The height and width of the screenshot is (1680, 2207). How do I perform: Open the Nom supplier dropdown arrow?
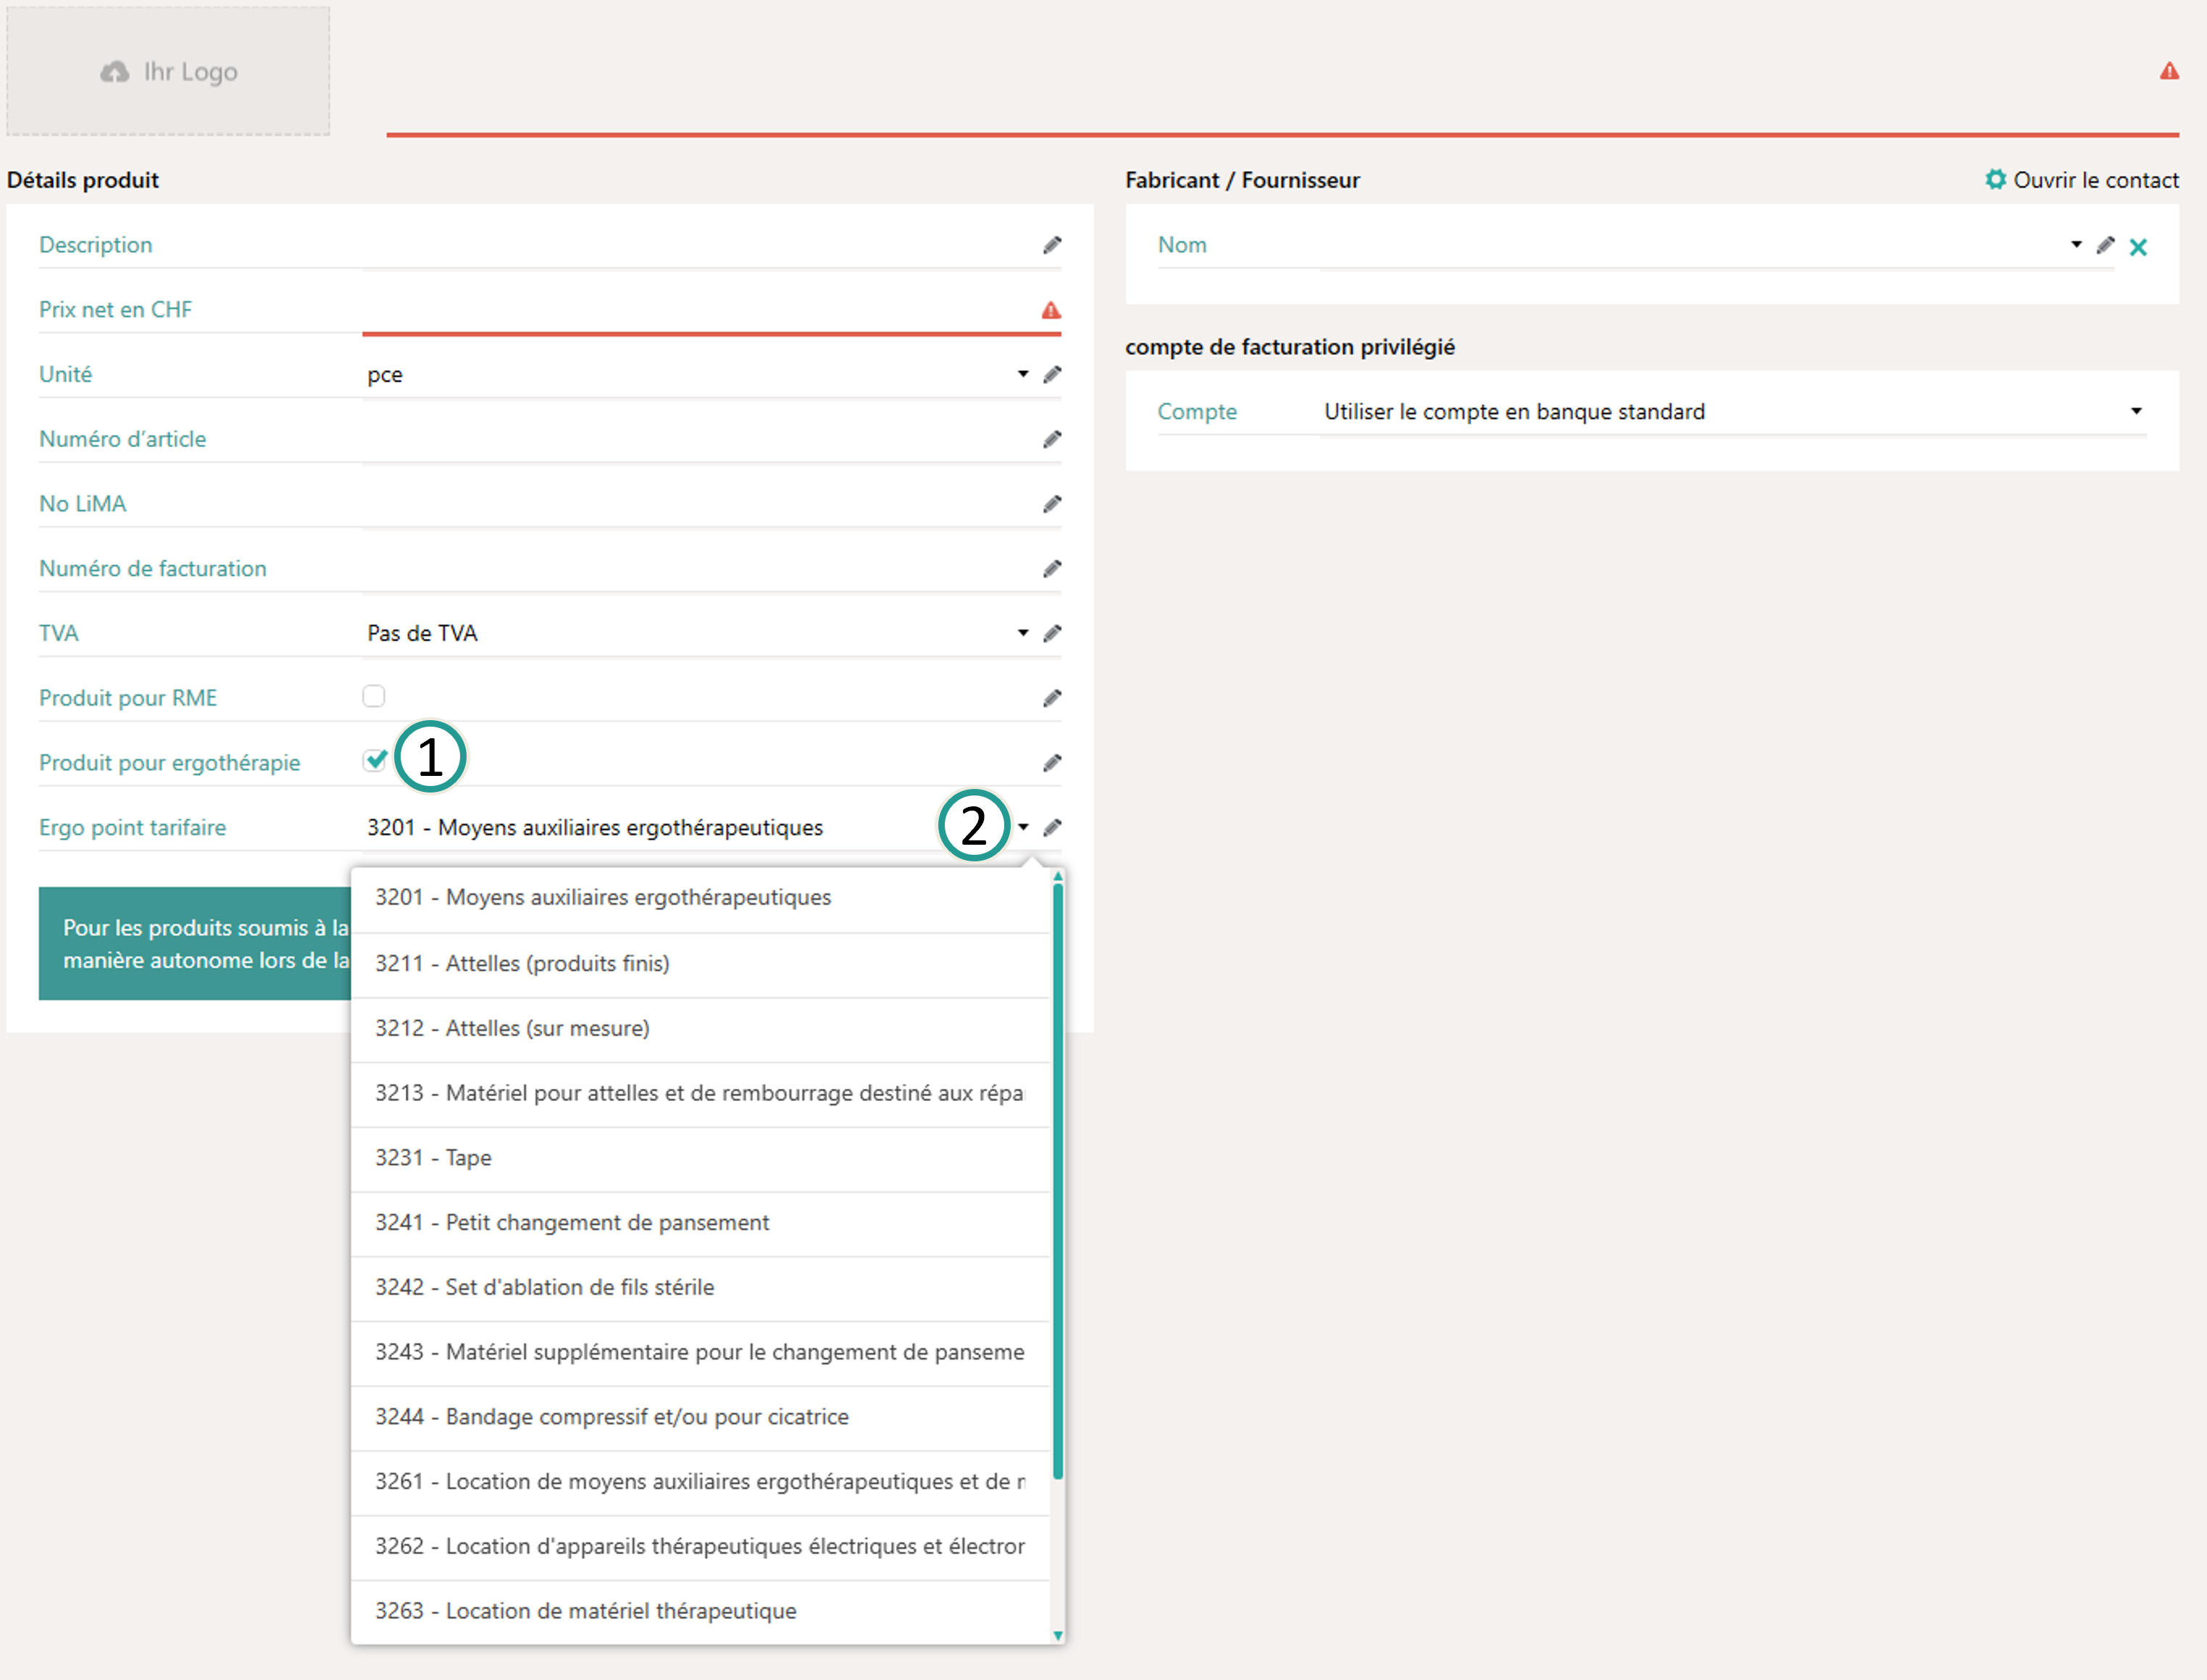point(2076,245)
